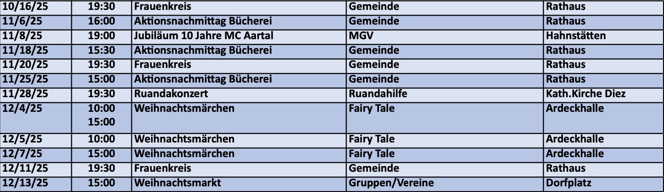Click the 16:00 time cell
This screenshot has width=664, height=192.
pyautogui.click(x=102, y=21)
